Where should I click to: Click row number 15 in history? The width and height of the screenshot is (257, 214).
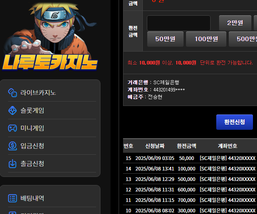click(128, 158)
